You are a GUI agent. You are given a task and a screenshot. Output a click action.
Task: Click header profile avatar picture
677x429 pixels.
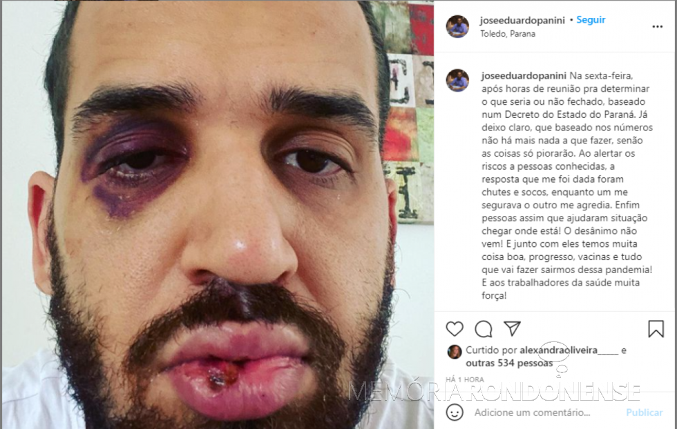point(457,27)
